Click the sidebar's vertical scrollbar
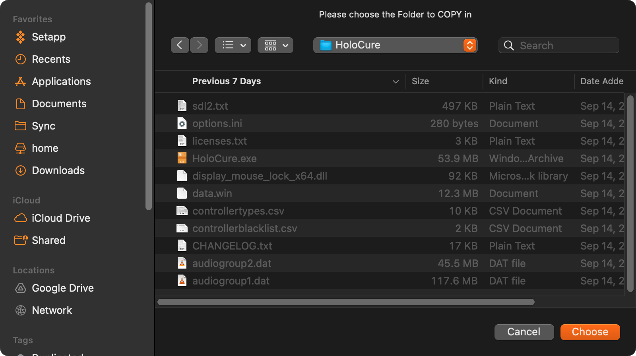 pyautogui.click(x=149, y=106)
